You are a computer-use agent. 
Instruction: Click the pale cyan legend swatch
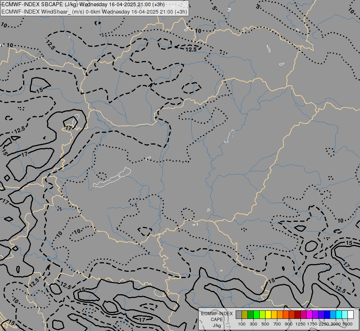click(x=345, y=314)
